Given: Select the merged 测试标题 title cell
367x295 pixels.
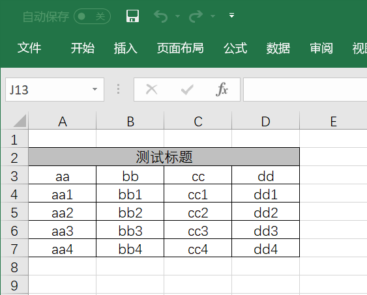Looking at the screenshot, I should point(164,157).
